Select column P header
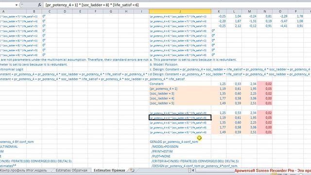This screenshot has height=175, width=311. click(x=295, y=11)
